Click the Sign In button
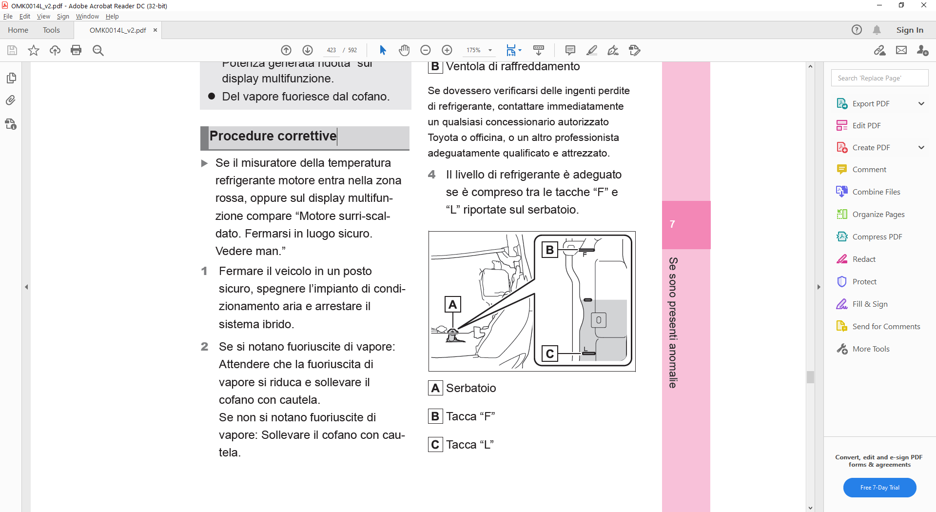This screenshot has width=936, height=512. click(910, 30)
